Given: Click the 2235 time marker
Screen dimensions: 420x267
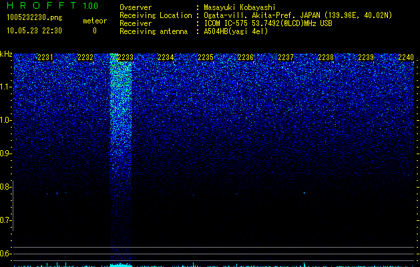Looking at the screenshot, I should click(x=206, y=57).
